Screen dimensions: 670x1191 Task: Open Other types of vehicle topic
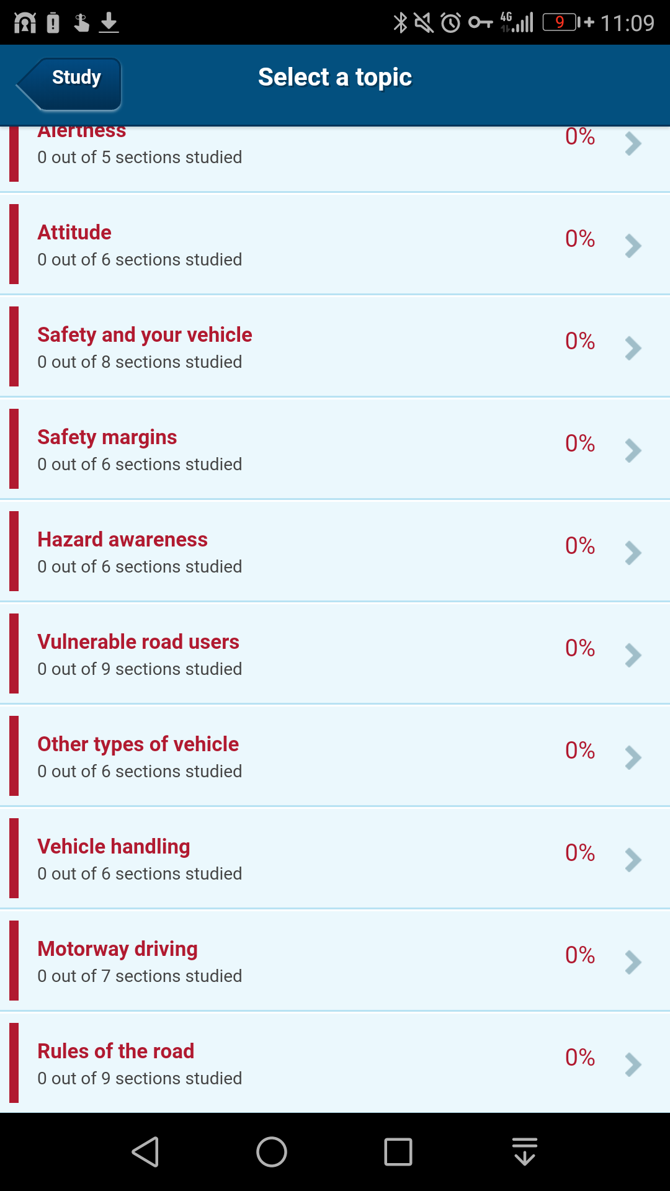(x=138, y=744)
